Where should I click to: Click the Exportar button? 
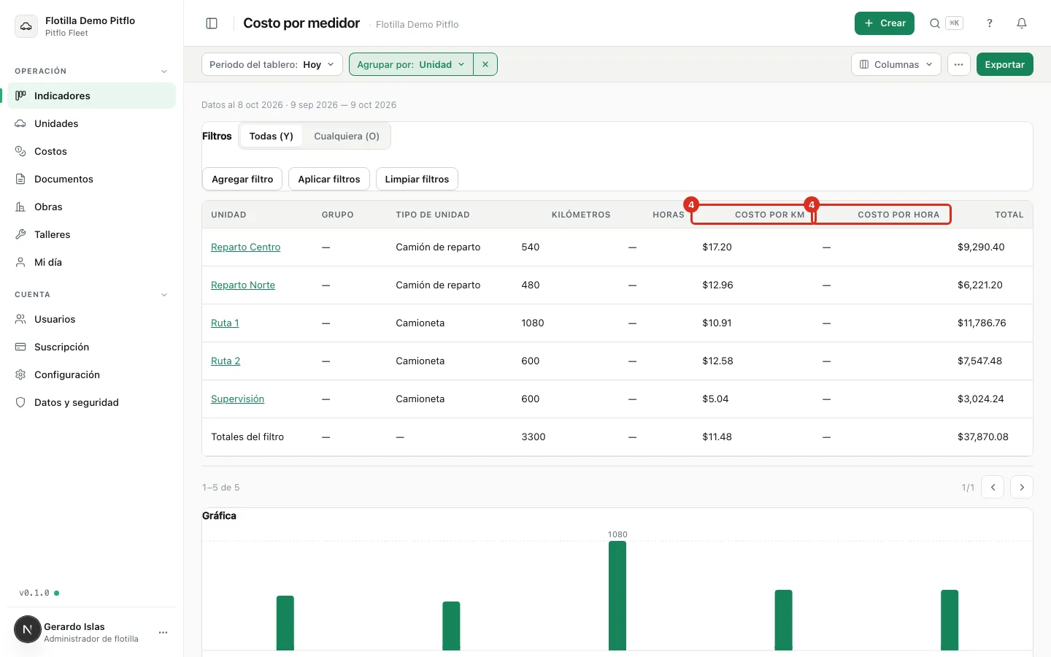click(x=1005, y=64)
